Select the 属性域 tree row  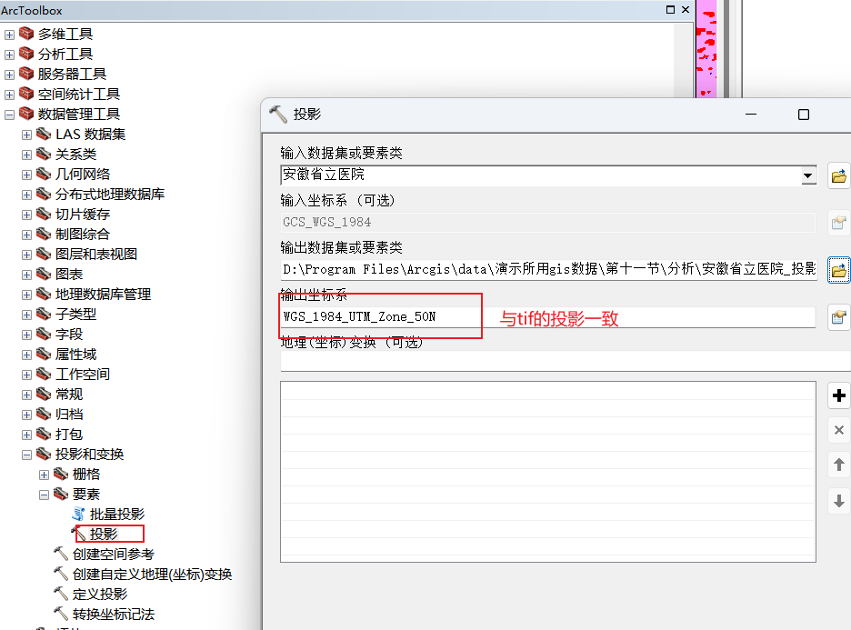tap(75, 355)
